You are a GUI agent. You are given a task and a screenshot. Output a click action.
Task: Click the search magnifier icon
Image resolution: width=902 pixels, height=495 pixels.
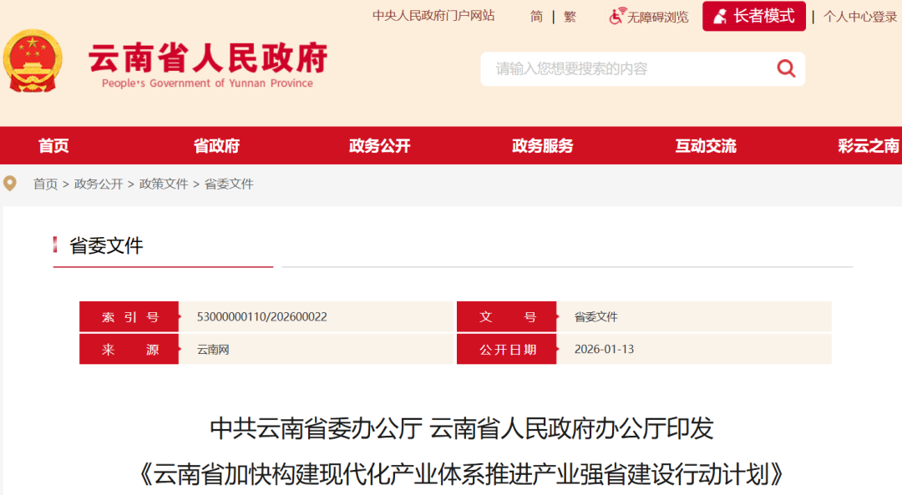point(785,68)
